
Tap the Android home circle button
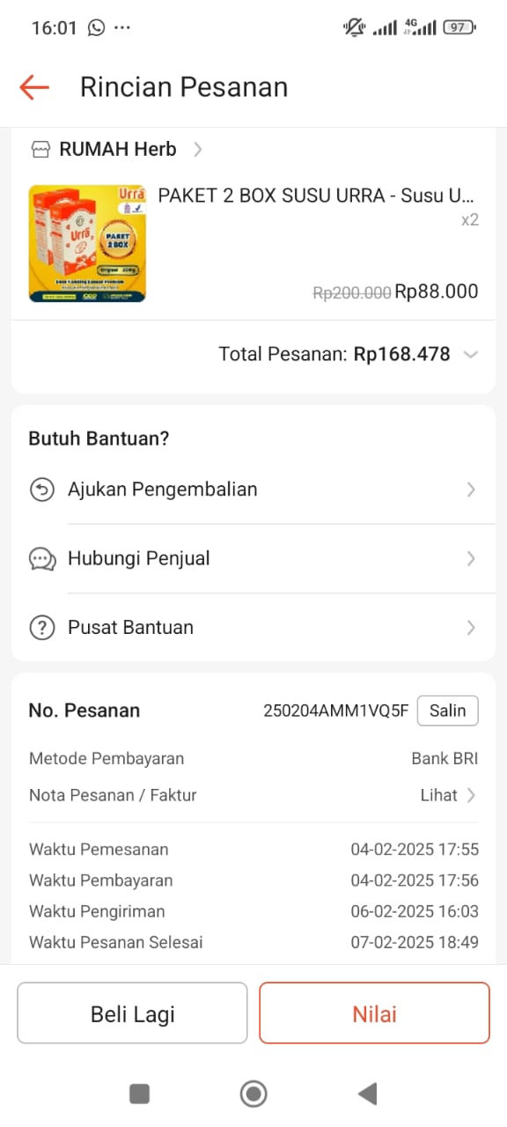(253, 1094)
